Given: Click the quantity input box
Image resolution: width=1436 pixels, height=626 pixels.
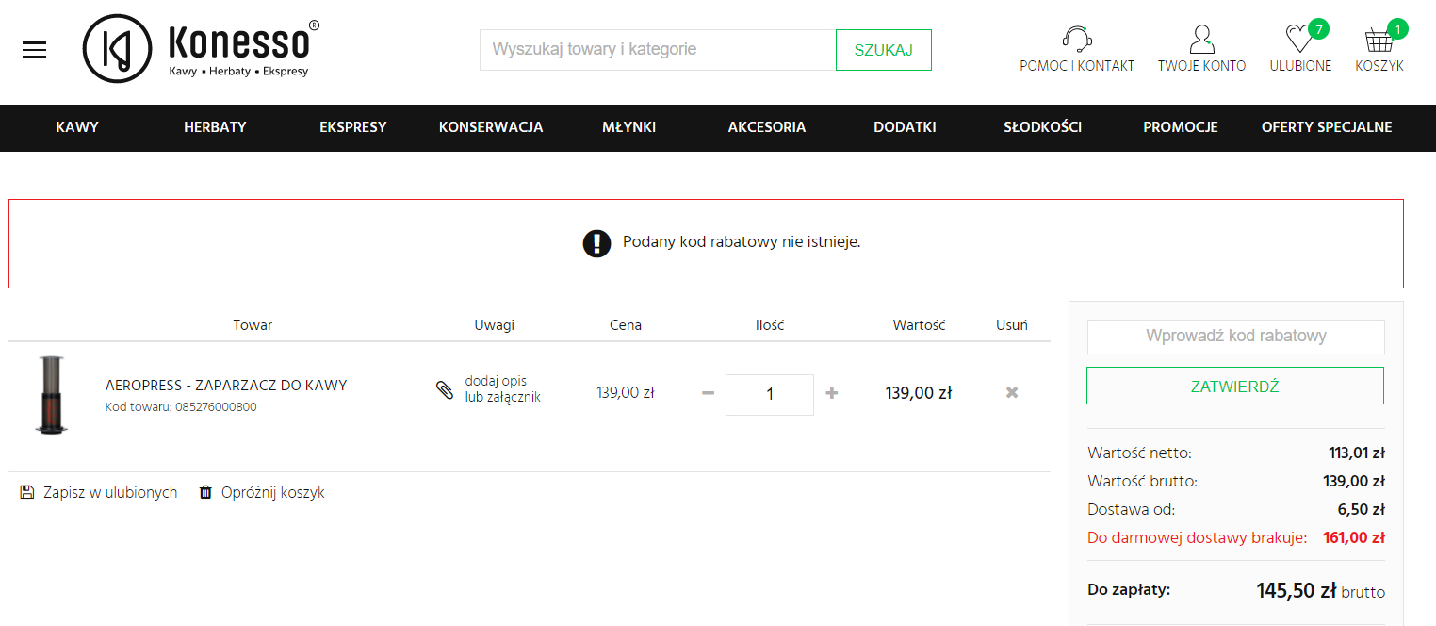Looking at the screenshot, I should point(770,394).
